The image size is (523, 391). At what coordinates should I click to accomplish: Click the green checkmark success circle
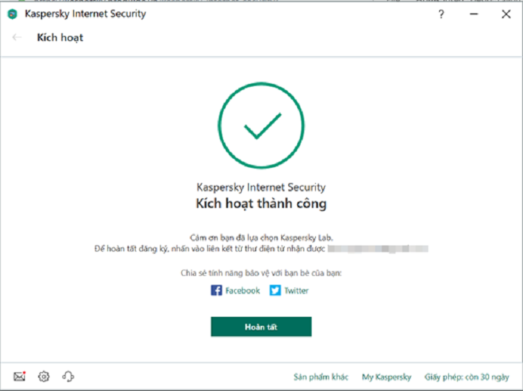[261, 125]
